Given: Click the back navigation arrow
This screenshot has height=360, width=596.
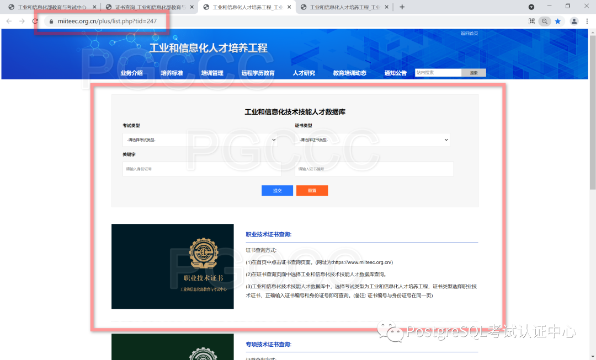Looking at the screenshot, I should coord(9,20).
